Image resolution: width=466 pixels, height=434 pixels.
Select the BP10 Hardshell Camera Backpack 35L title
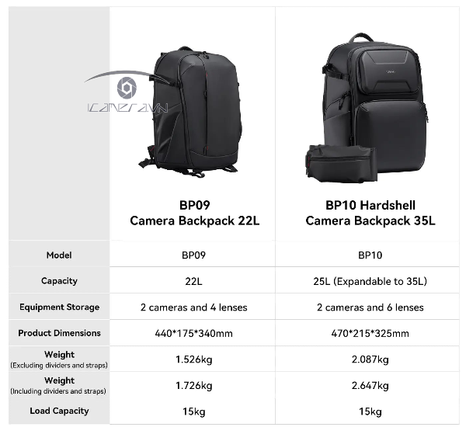(x=370, y=214)
